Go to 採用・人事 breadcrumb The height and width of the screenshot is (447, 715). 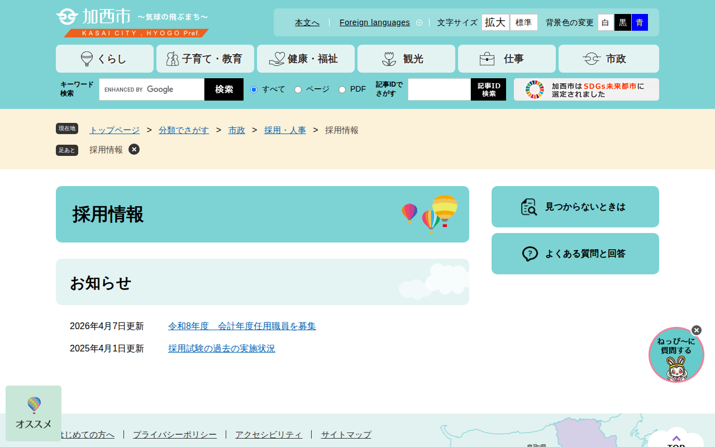285,130
